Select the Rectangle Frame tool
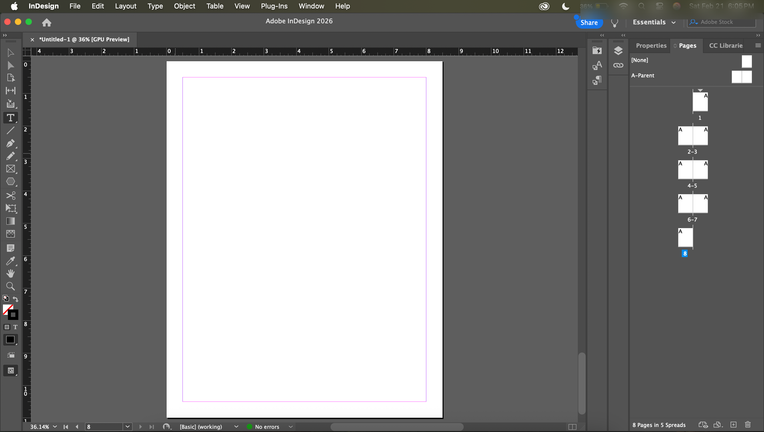The height and width of the screenshot is (432, 764). coord(10,169)
